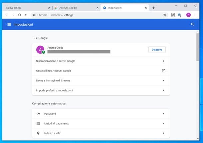Click the Impostazioni header title
Image resolution: width=203 pixels, height=143 pixels.
tap(23, 25)
